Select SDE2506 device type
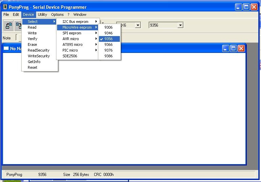261x182 pixels. click(x=78, y=56)
